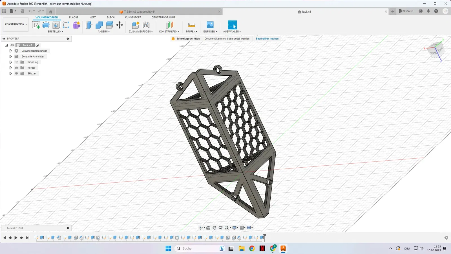Click the Extrude tool icon
Screen dimensions: 451x254
46,25
